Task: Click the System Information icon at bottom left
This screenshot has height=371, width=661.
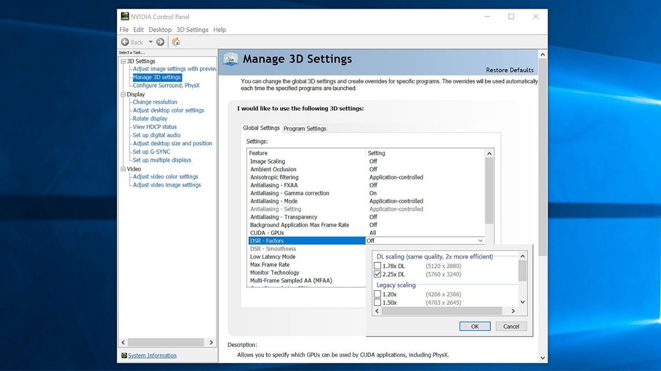Action: point(124,356)
